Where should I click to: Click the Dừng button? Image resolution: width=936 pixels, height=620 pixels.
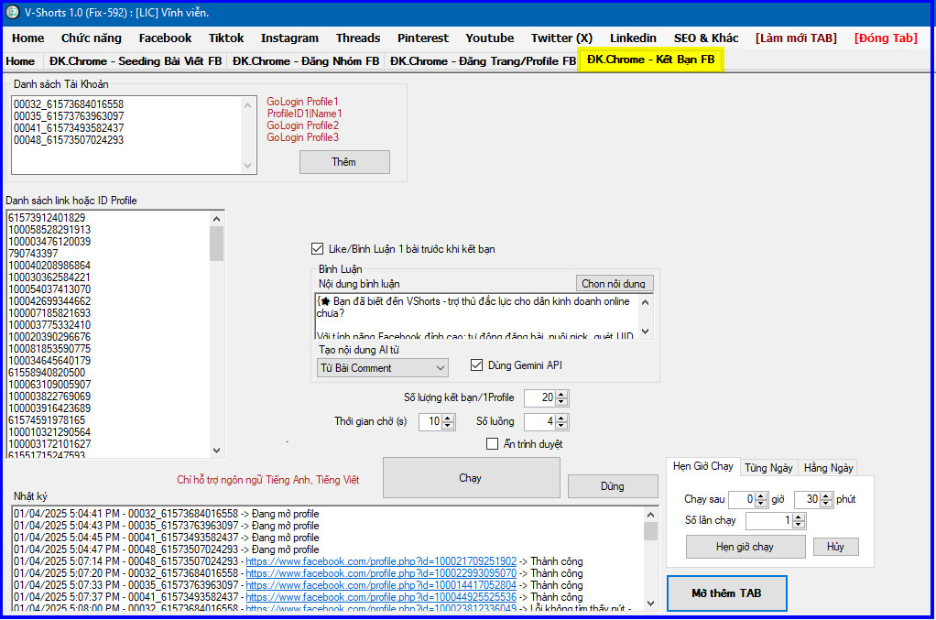(x=613, y=486)
